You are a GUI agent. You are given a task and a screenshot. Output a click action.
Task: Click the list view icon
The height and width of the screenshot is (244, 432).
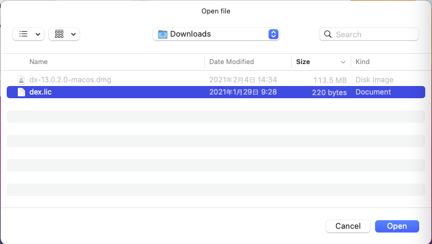coord(23,34)
